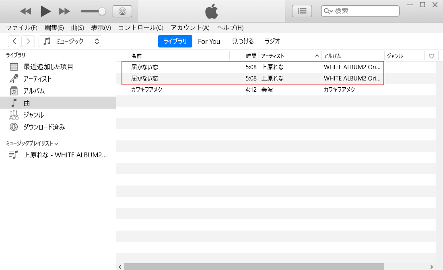The width and height of the screenshot is (443, 270).
Task: Open the ファイル(F) menu
Action: pyautogui.click(x=21, y=28)
